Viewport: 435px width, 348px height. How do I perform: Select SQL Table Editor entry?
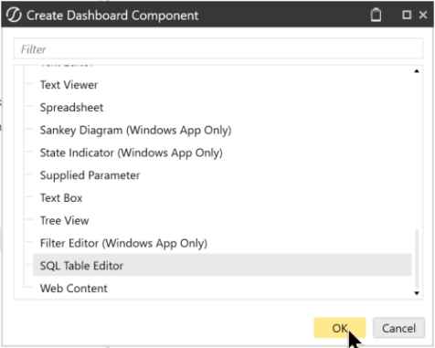222,266
